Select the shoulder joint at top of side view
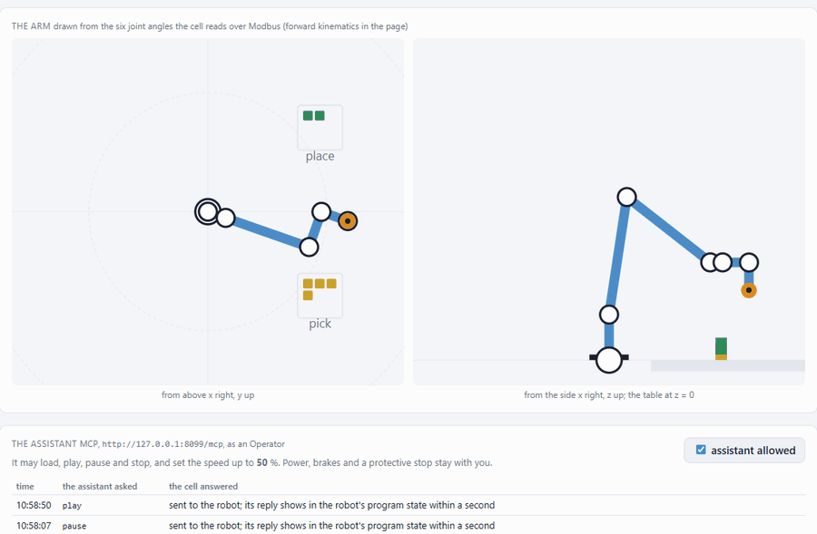Viewport: 817px width, 534px height. click(x=626, y=198)
